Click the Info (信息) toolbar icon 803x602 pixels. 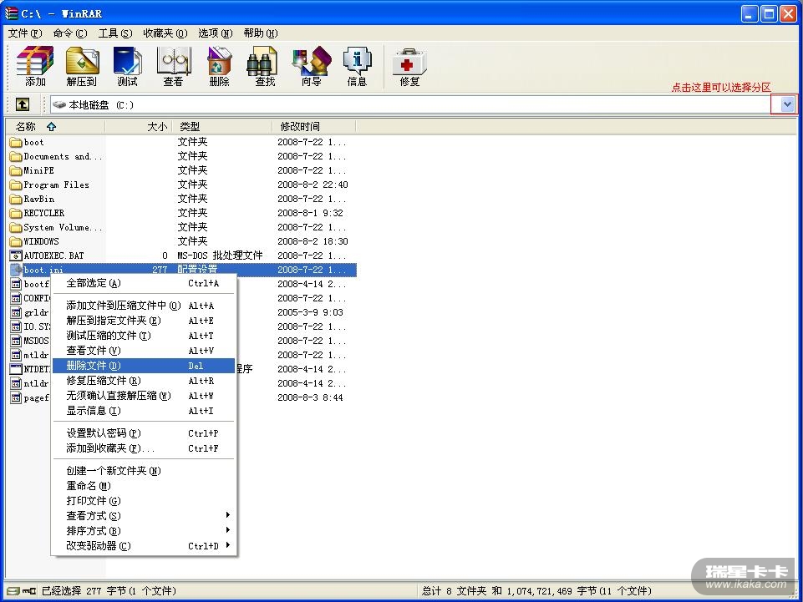coord(357,66)
